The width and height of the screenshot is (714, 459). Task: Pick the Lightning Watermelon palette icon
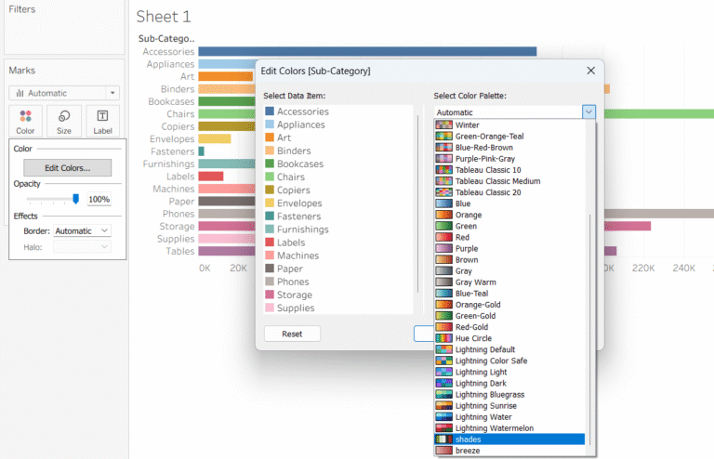(444, 428)
